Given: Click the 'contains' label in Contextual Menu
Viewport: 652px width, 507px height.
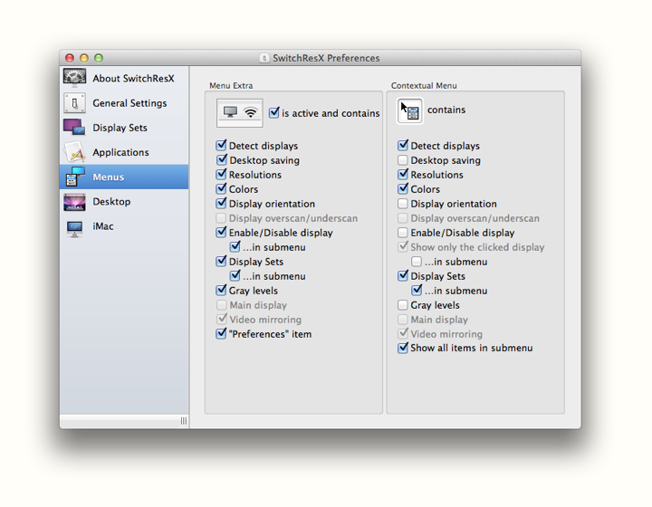Looking at the screenshot, I should tap(446, 110).
